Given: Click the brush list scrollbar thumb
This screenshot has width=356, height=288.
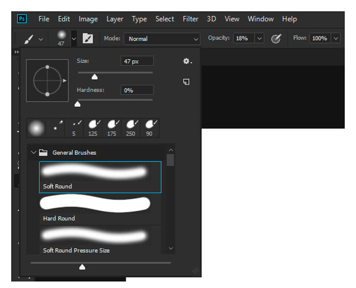Looking at the screenshot, I should (x=170, y=160).
